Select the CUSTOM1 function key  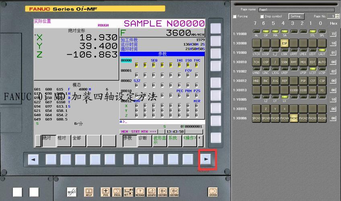(x=162, y=192)
